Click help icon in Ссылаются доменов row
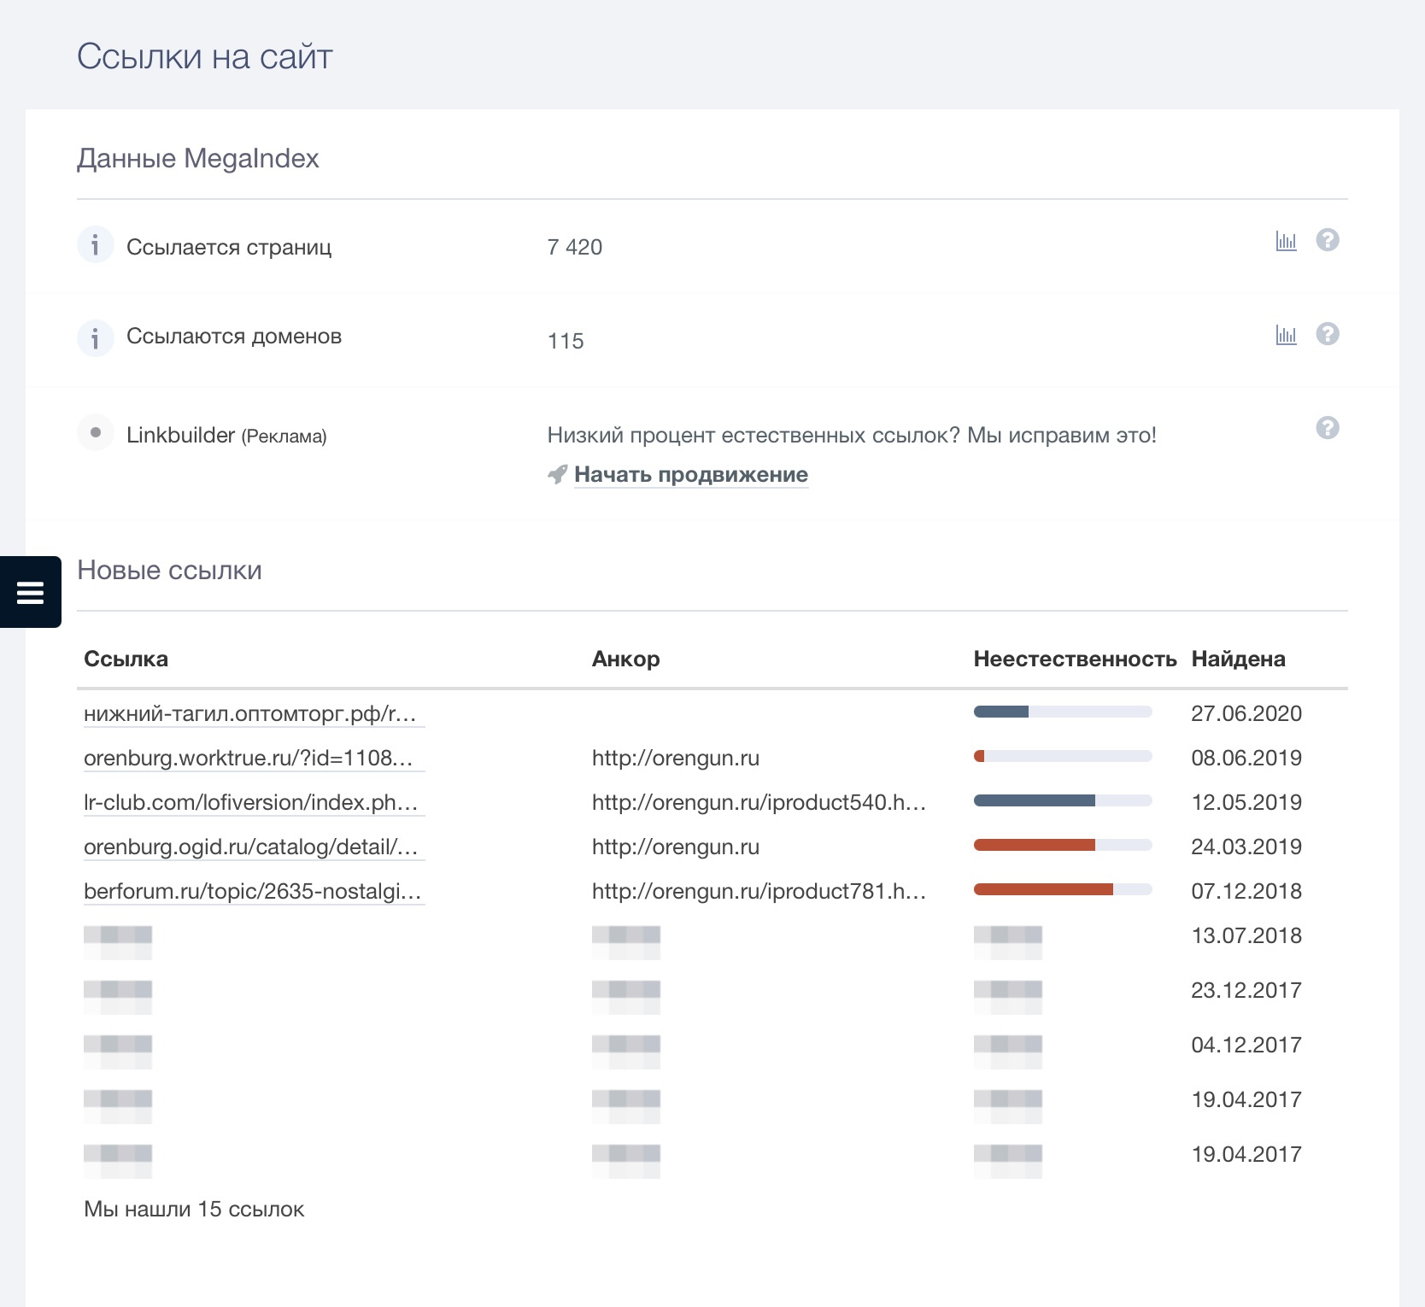The height and width of the screenshot is (1307, 1425). tap(1327, 333)
